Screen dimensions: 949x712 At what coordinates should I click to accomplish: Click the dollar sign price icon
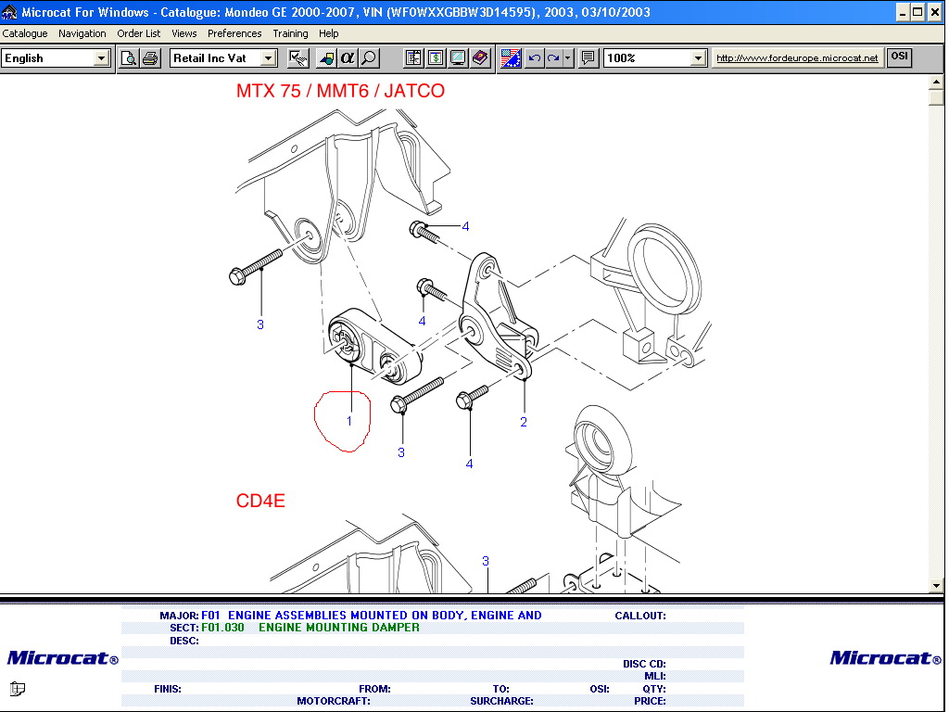[436, 58]
